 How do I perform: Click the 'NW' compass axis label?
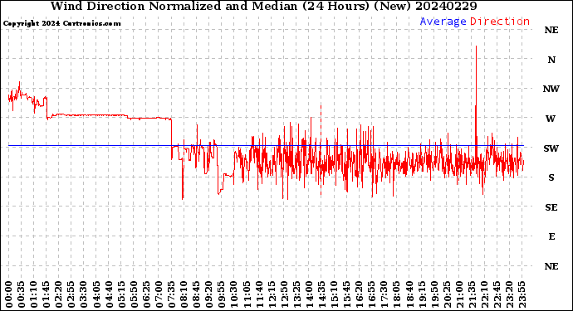pos(551,89)
